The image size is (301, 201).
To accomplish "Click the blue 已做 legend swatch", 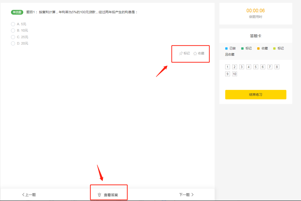I will click(x=226, y=48).
